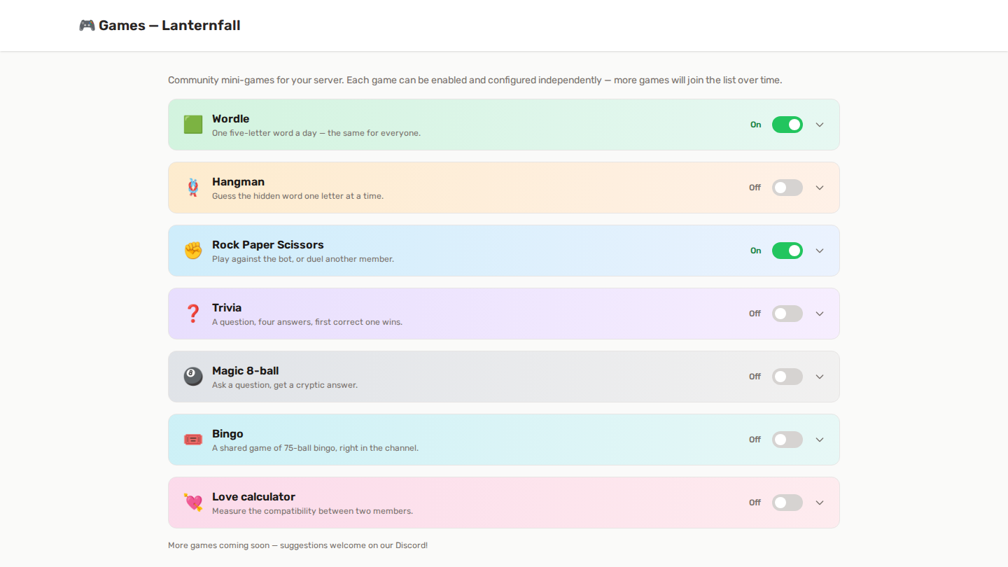Click the "Wordle" game title
This screenshot has width=1008, height=567.
(231, 119)
